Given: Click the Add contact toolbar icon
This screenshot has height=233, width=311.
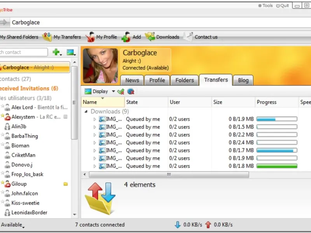Looking at the screenshot, I should [126, 37].
